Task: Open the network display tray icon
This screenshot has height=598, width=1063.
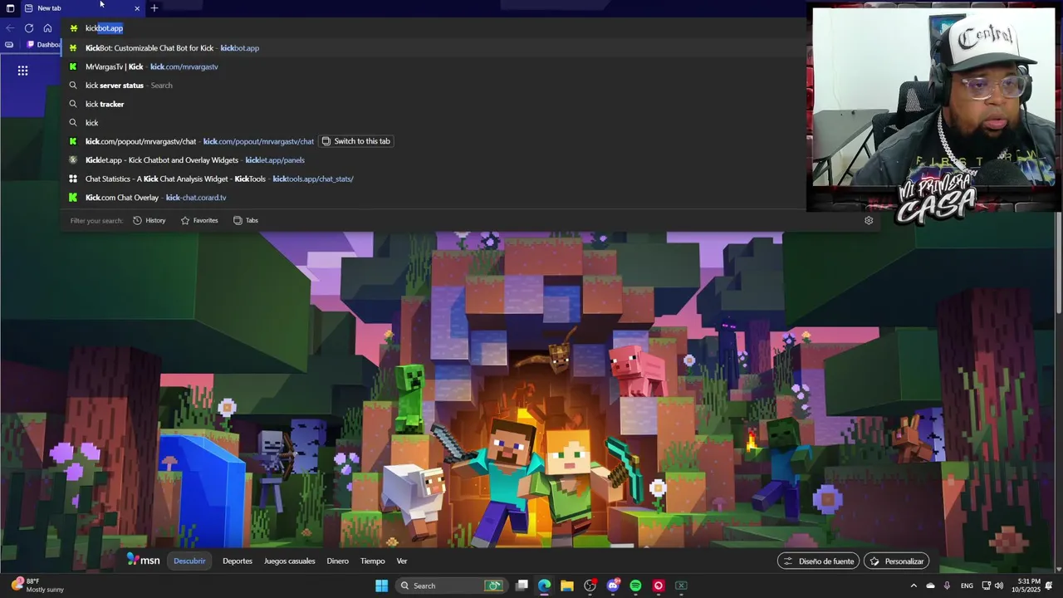Action: pos(987,586)
